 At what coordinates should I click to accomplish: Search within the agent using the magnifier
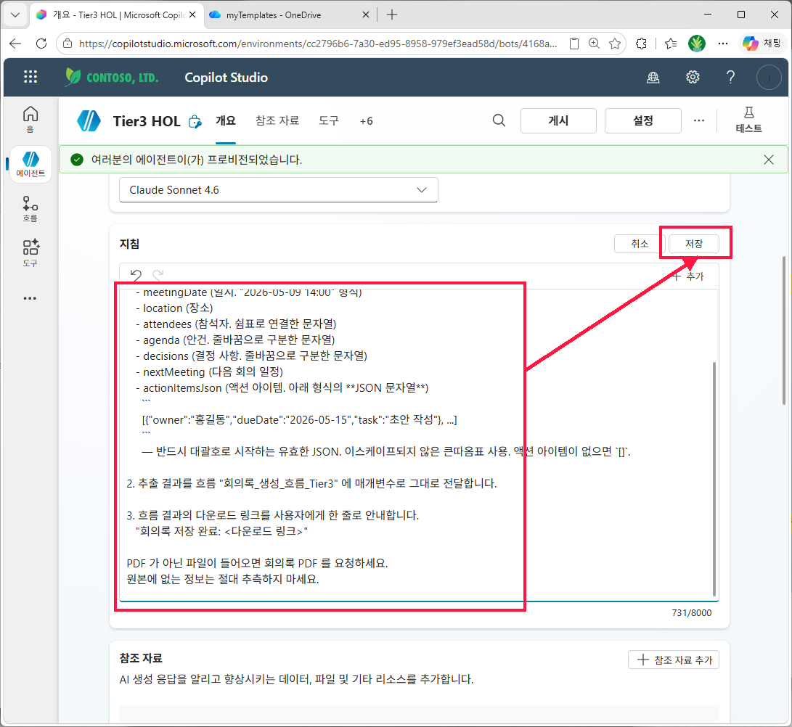click(499, 120)
